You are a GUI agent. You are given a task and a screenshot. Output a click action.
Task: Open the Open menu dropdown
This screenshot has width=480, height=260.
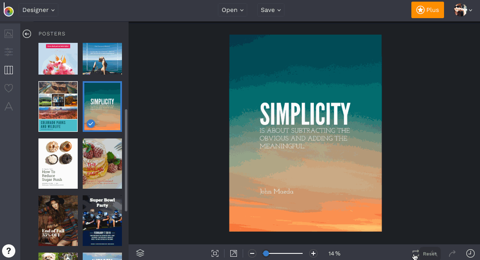point(232,10)
